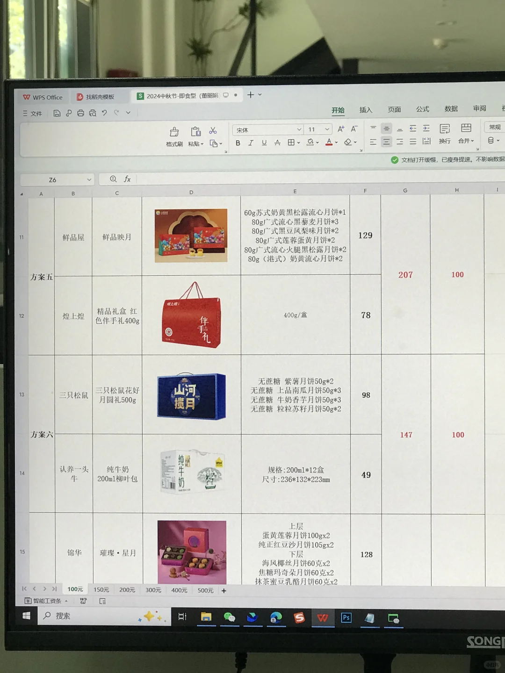Toggle italic formatting with the I icon
The width and height of the screenshot is (505, 673).
(x=251, y=143)
